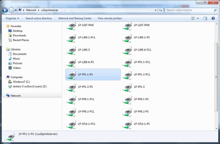Select the LP-L300-1-PCL printer icon
220x144 pixels.
click(71, 38)
